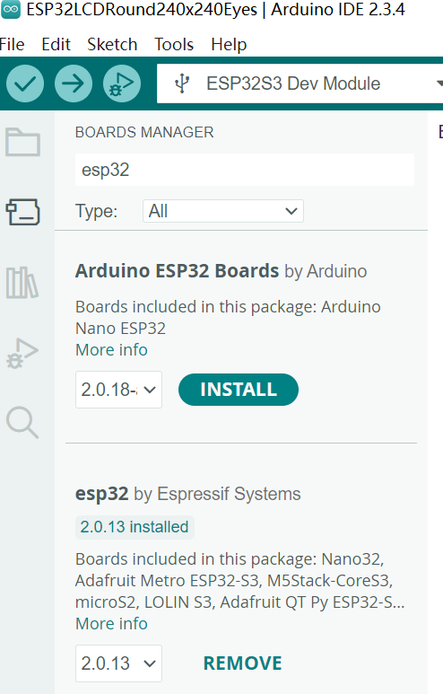Click the USB icon beside ESP32S3 Dev Module
443x694 pixels.
(182, 83)
